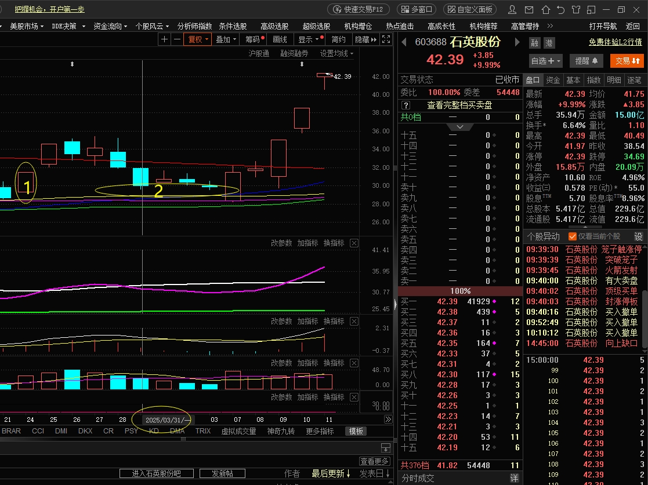Click 把握机会，开户第一步 link
The width and height of the screenshot is (648, 485).
point(49,9)
